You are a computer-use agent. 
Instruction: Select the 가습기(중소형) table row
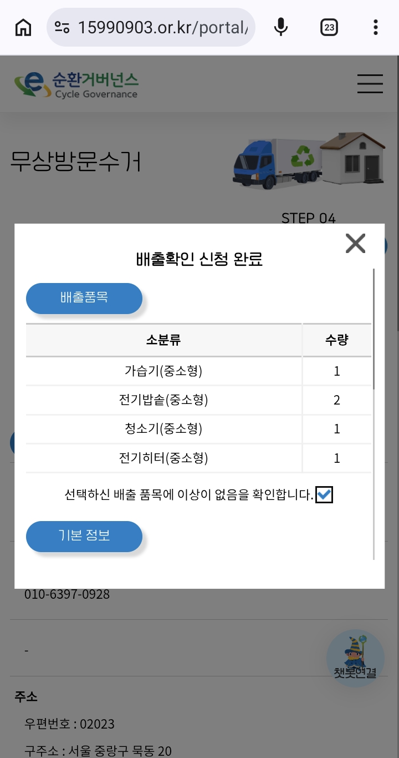[198, 371]
